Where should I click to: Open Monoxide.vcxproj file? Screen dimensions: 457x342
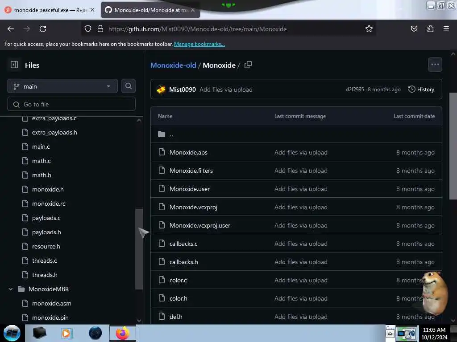point(193,208)
